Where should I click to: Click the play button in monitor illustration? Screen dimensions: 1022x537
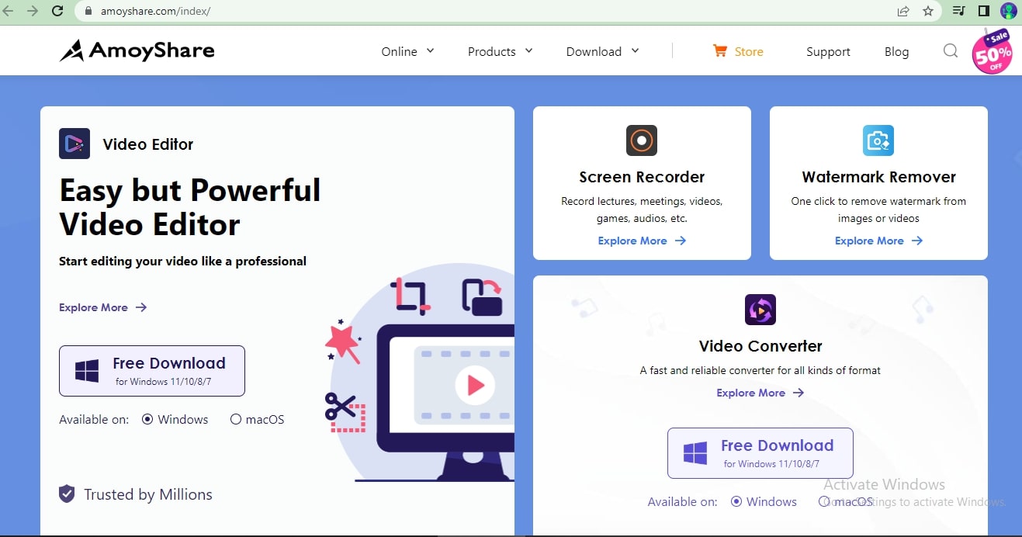point(475,384)
